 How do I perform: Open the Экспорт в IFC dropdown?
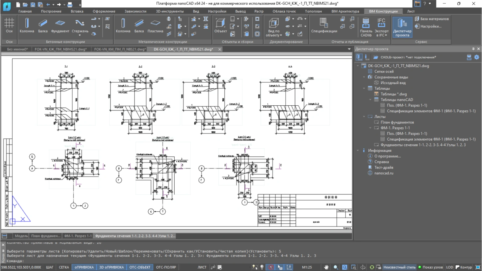coord(382,27)
